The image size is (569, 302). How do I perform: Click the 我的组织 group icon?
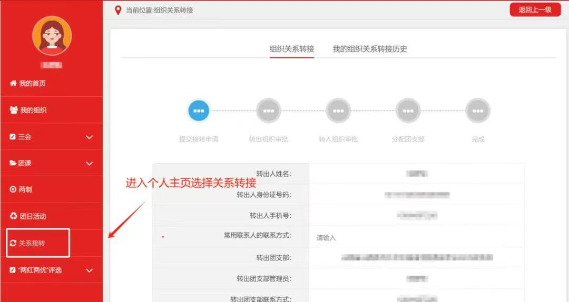pyautogui.click(x=14, y=110)
